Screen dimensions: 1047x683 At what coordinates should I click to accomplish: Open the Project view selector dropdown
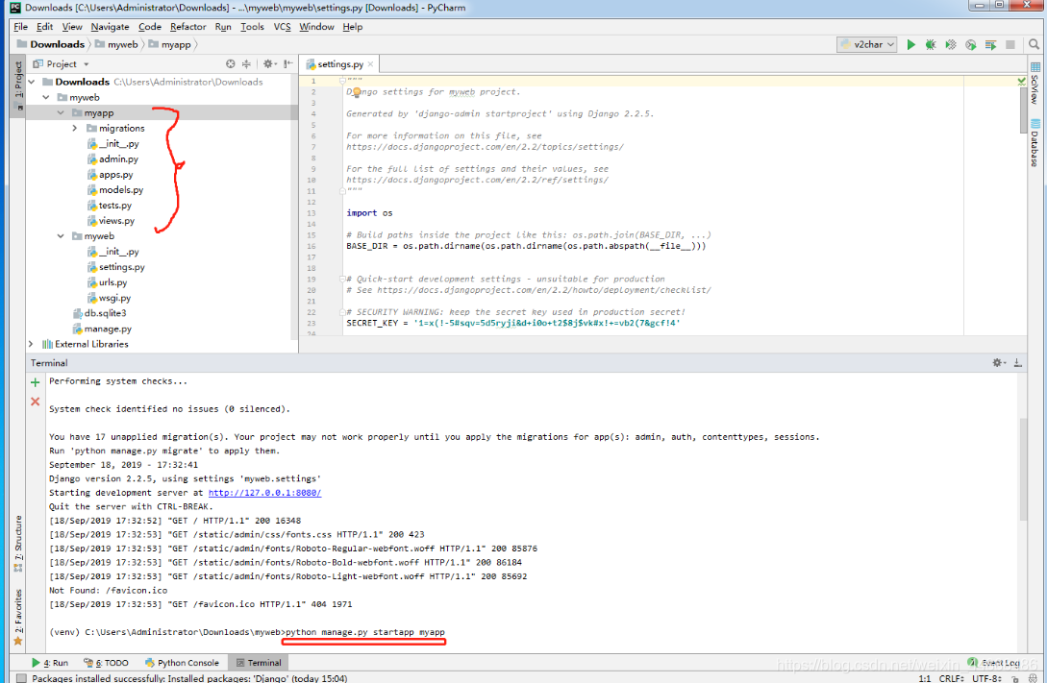coord(61,64)
